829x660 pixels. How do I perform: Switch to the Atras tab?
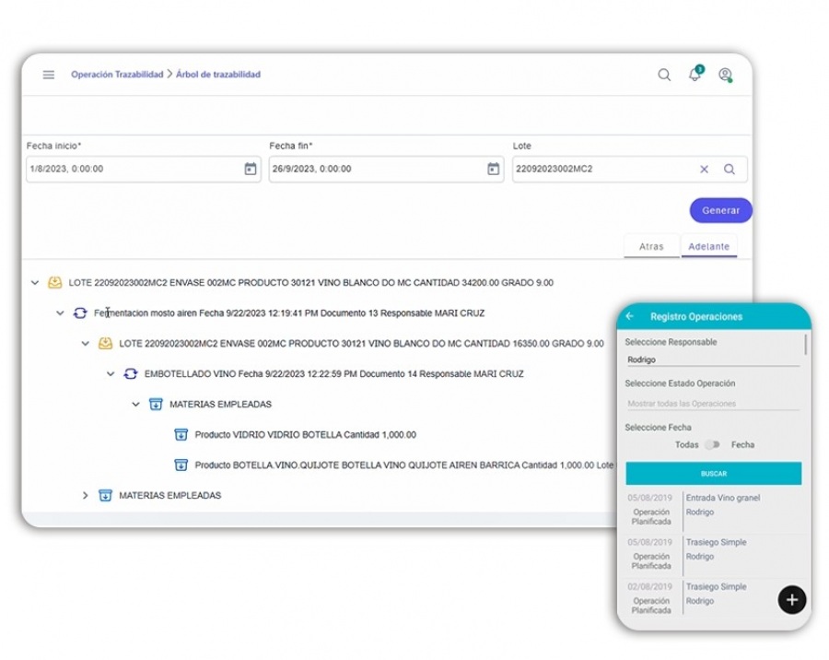(651, 247)
